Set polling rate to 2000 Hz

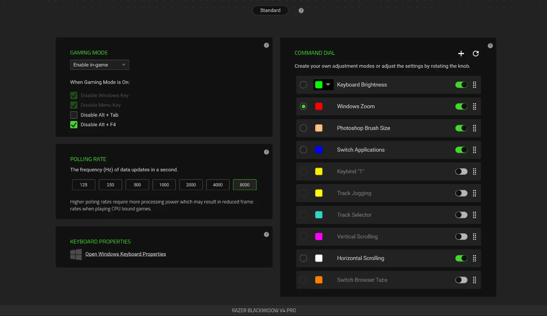point(191,185)
